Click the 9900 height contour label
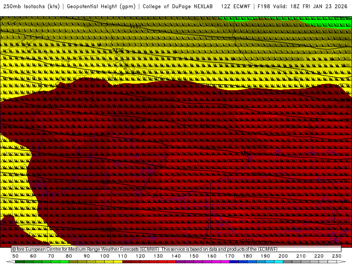The width and height of the screenshot is (352, 264). click(x=205, y=126)
